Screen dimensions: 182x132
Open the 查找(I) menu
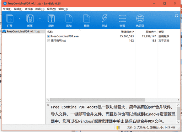pos(29,9)
